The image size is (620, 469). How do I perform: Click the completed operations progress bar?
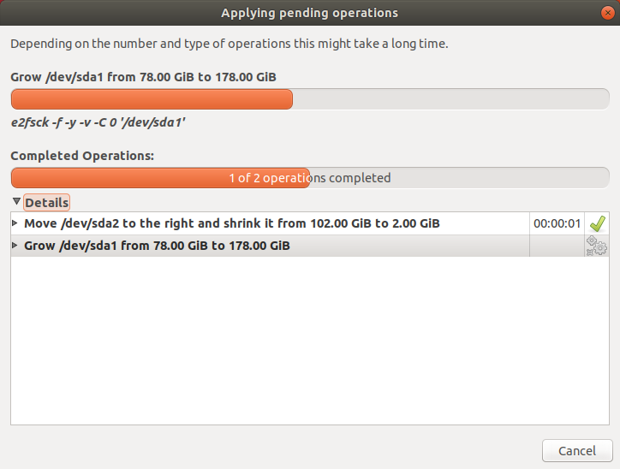click(310, 178)
